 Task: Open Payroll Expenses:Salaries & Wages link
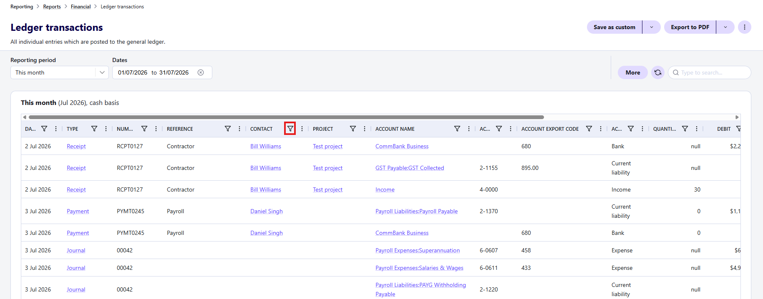point(419,268)
